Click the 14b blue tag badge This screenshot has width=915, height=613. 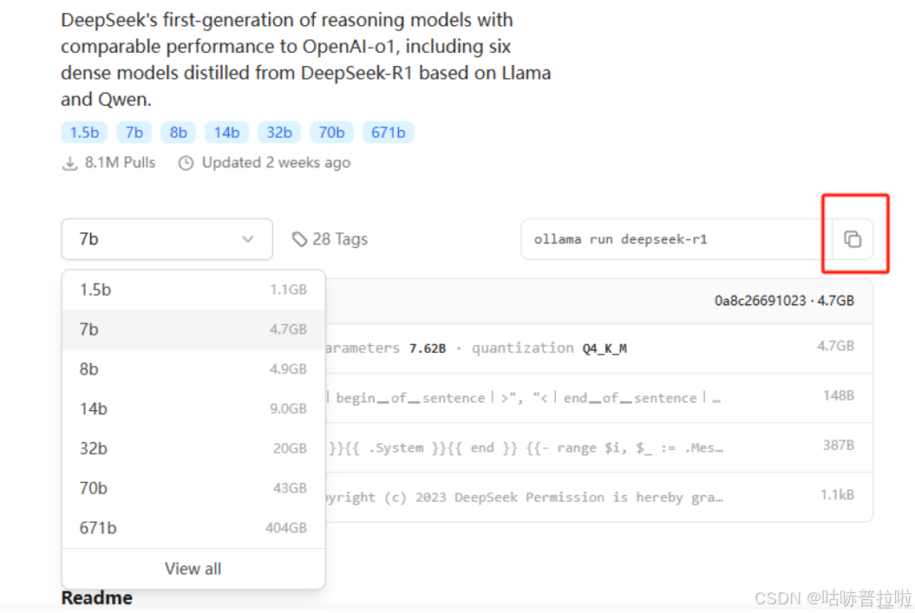tap(226, 133)
